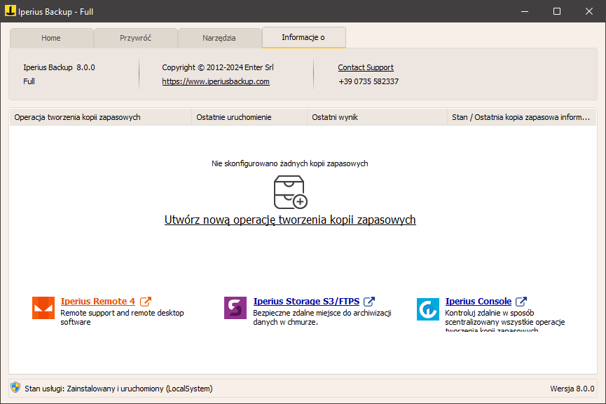Click the purple Iperius Storage logo
The width and height of the screenshot is (606, 404).
coord(235,308)
